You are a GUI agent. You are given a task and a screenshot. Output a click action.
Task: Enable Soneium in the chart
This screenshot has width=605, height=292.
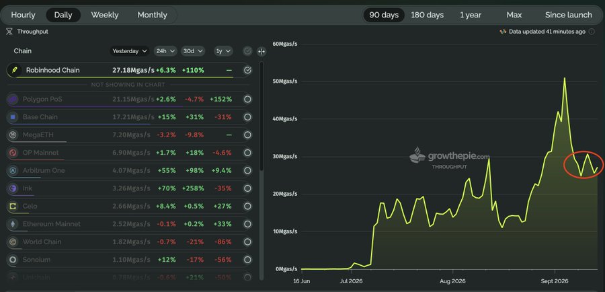[247, 260]
